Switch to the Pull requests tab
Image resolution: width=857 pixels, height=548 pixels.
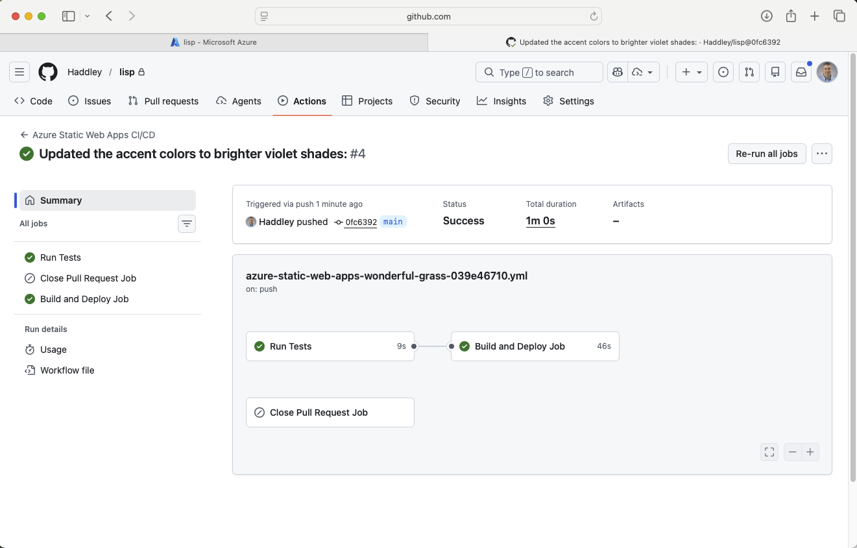[163, 101]
